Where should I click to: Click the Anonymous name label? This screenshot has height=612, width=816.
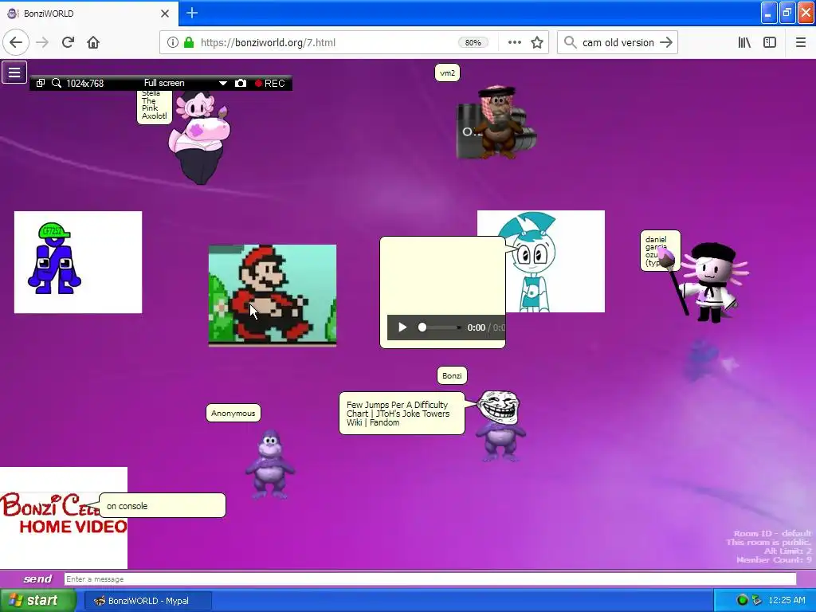[233, 414]
